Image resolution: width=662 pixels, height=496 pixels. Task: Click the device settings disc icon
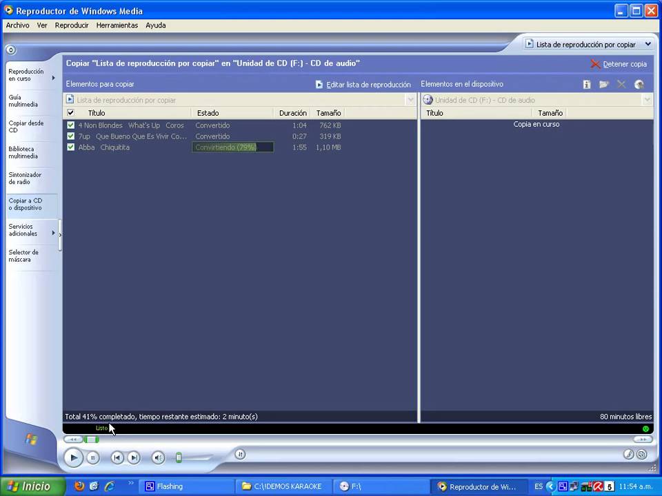point(639,84)
